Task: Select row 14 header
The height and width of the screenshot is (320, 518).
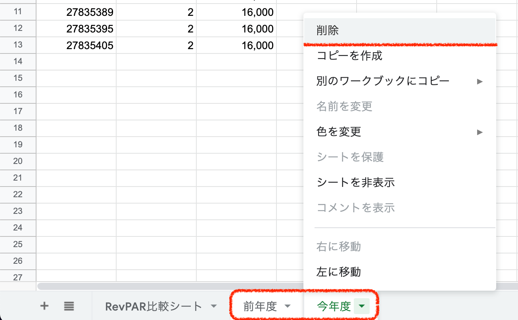Action: 18,61
